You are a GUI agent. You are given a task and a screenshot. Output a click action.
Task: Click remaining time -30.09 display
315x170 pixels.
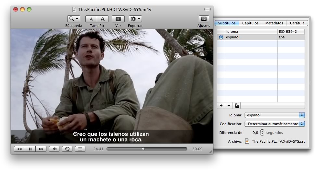pyautogui.click(x=196, y=149)
